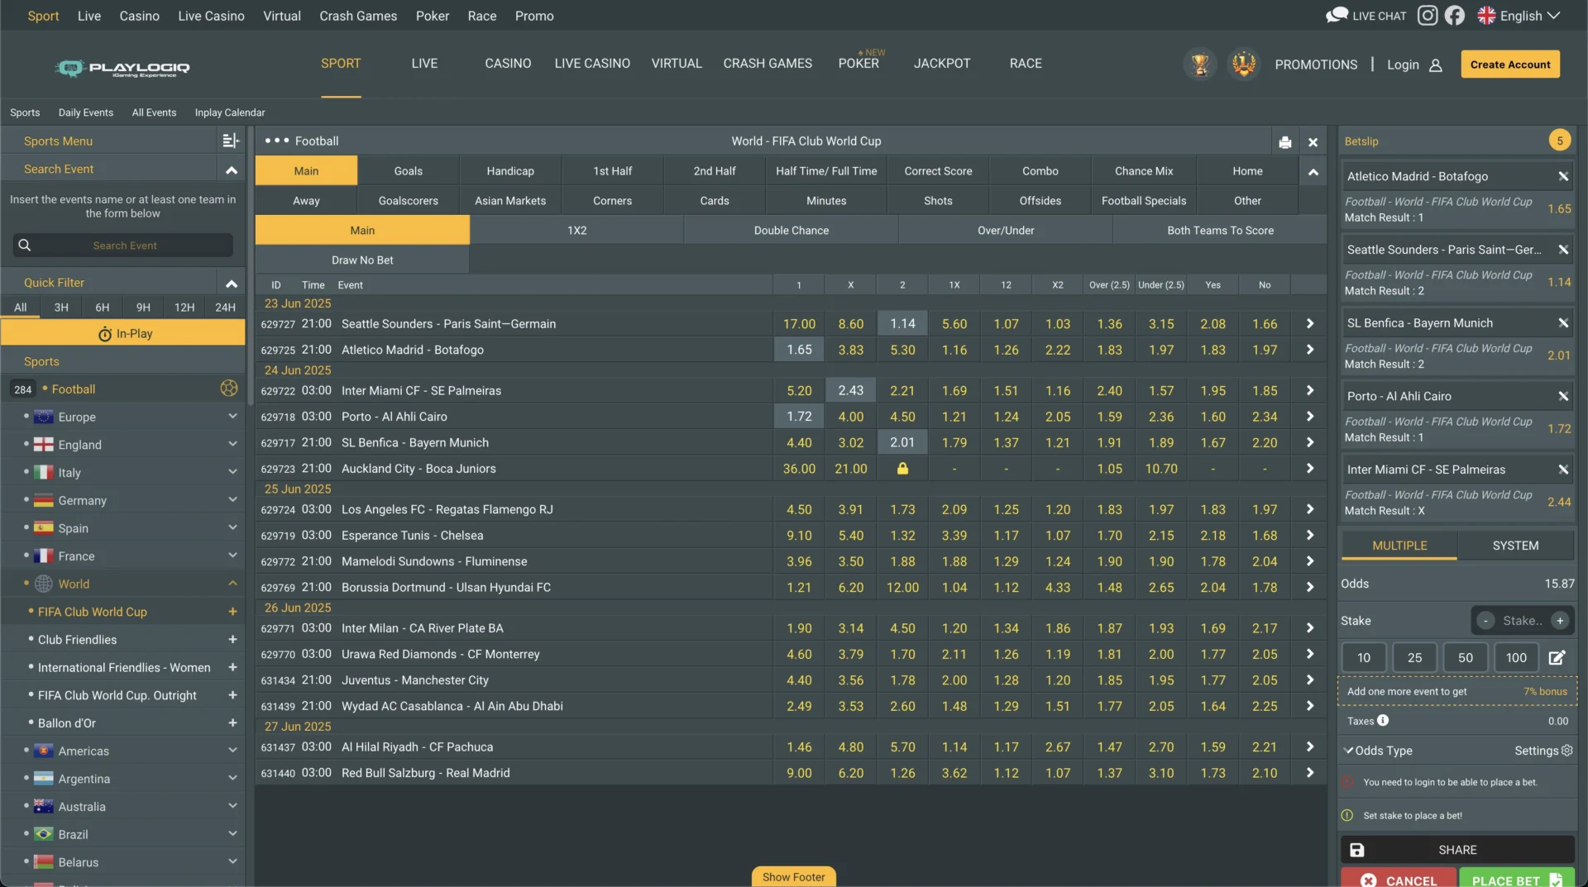This screenshot has width=1588, height=887.
Task: Decrease the stake with minus button
Action: click(1485, 621)
